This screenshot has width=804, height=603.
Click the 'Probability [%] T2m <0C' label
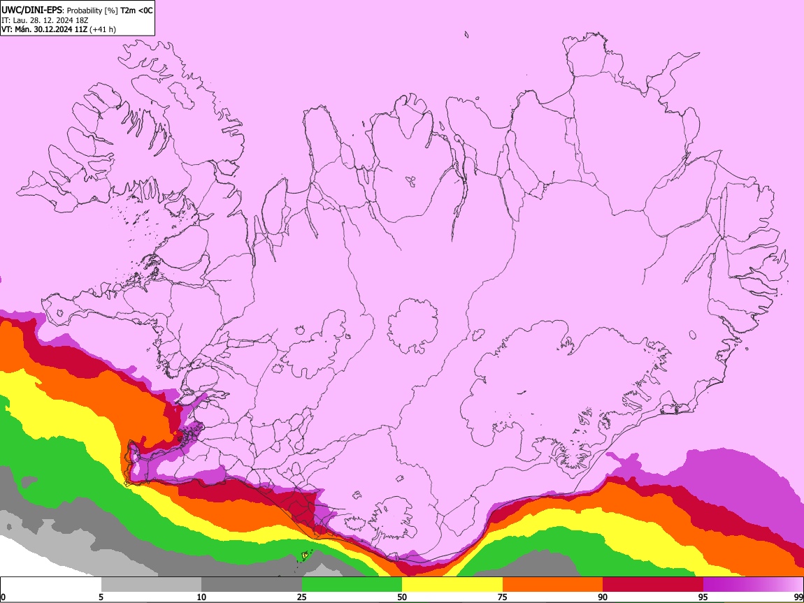110,10
